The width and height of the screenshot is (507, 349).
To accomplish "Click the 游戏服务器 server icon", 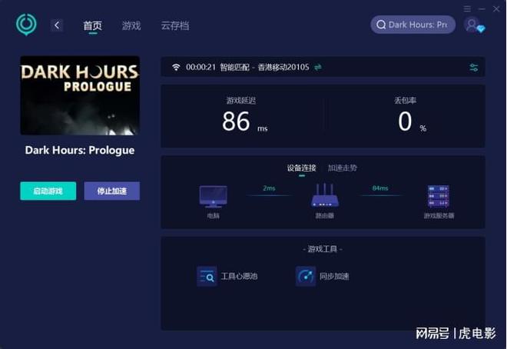I will tap(438, 196).
